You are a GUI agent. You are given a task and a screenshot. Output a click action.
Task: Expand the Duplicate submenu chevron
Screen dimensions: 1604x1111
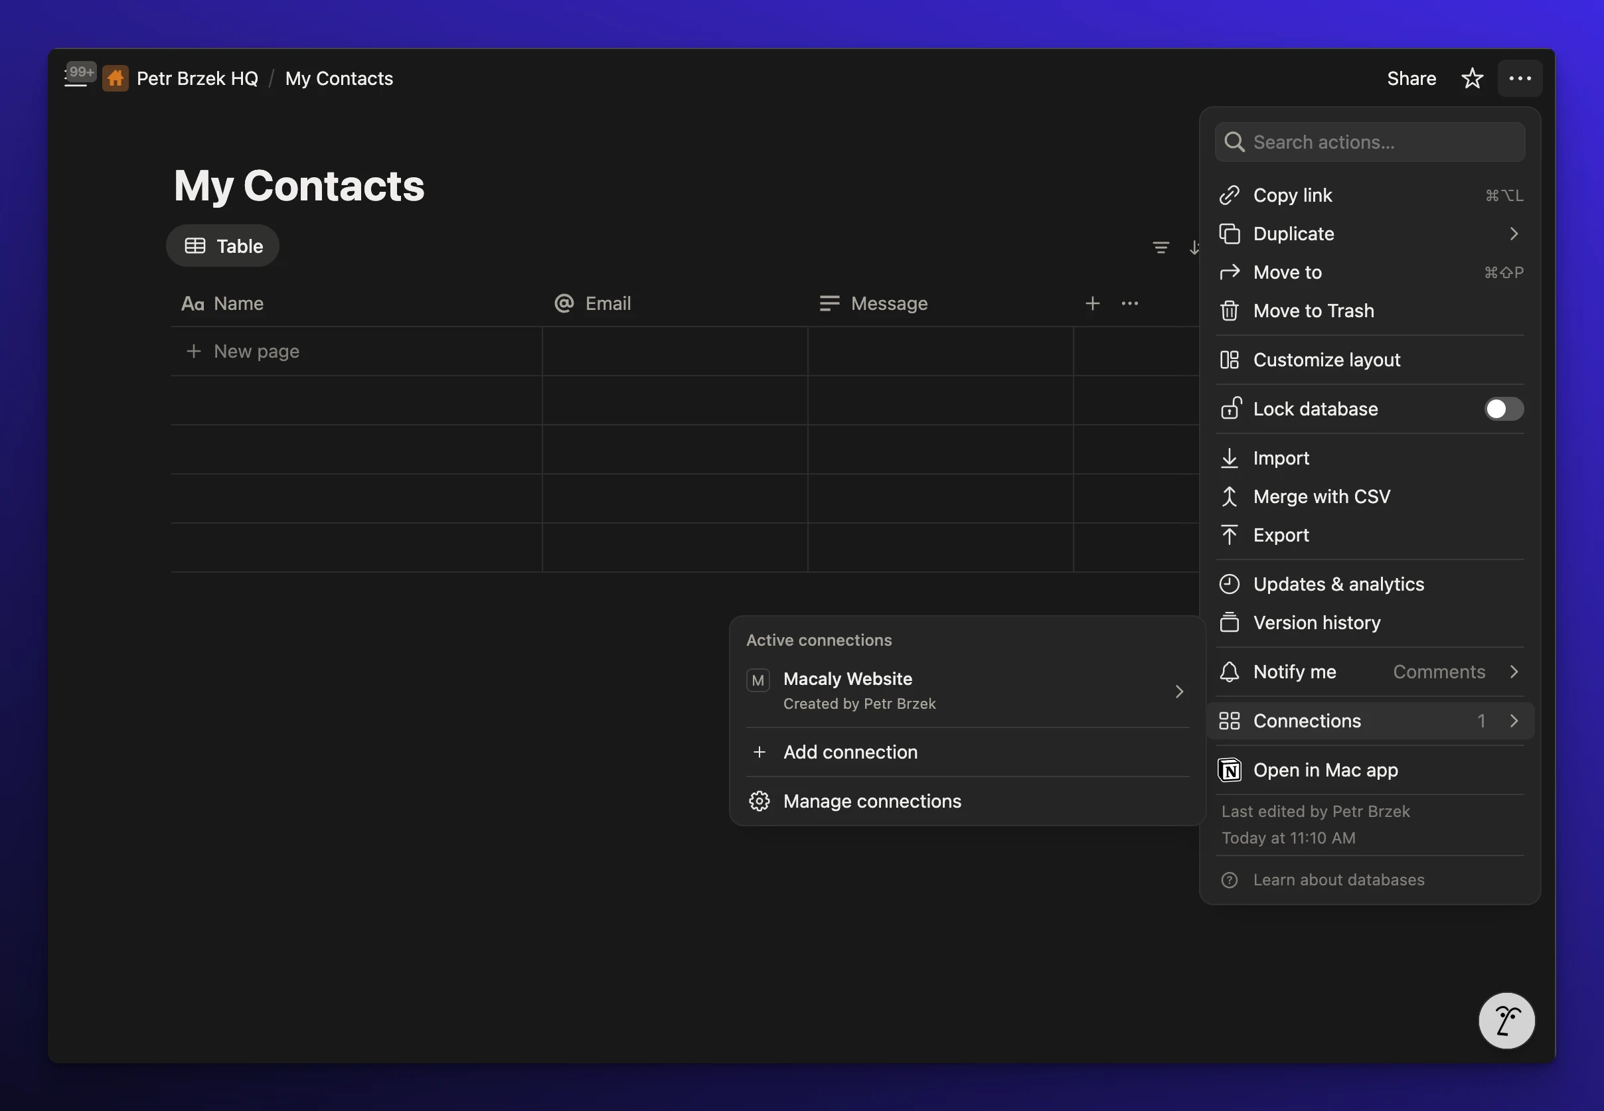point(1514,233)
